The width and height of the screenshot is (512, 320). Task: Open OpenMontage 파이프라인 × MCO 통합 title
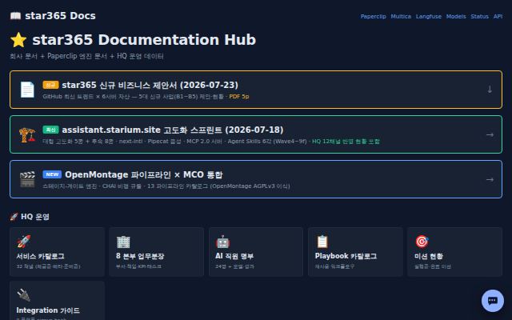[x=144, y=174]
